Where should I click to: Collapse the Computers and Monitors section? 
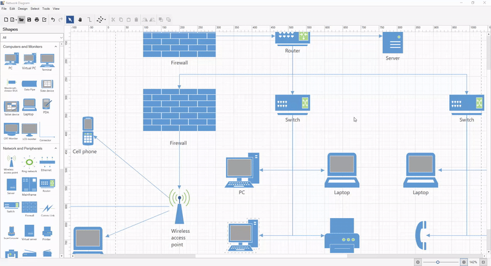[x=56, y=47]
